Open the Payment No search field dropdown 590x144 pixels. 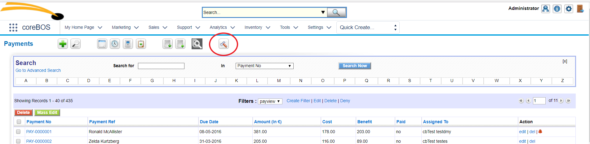(x=264, y=66)
